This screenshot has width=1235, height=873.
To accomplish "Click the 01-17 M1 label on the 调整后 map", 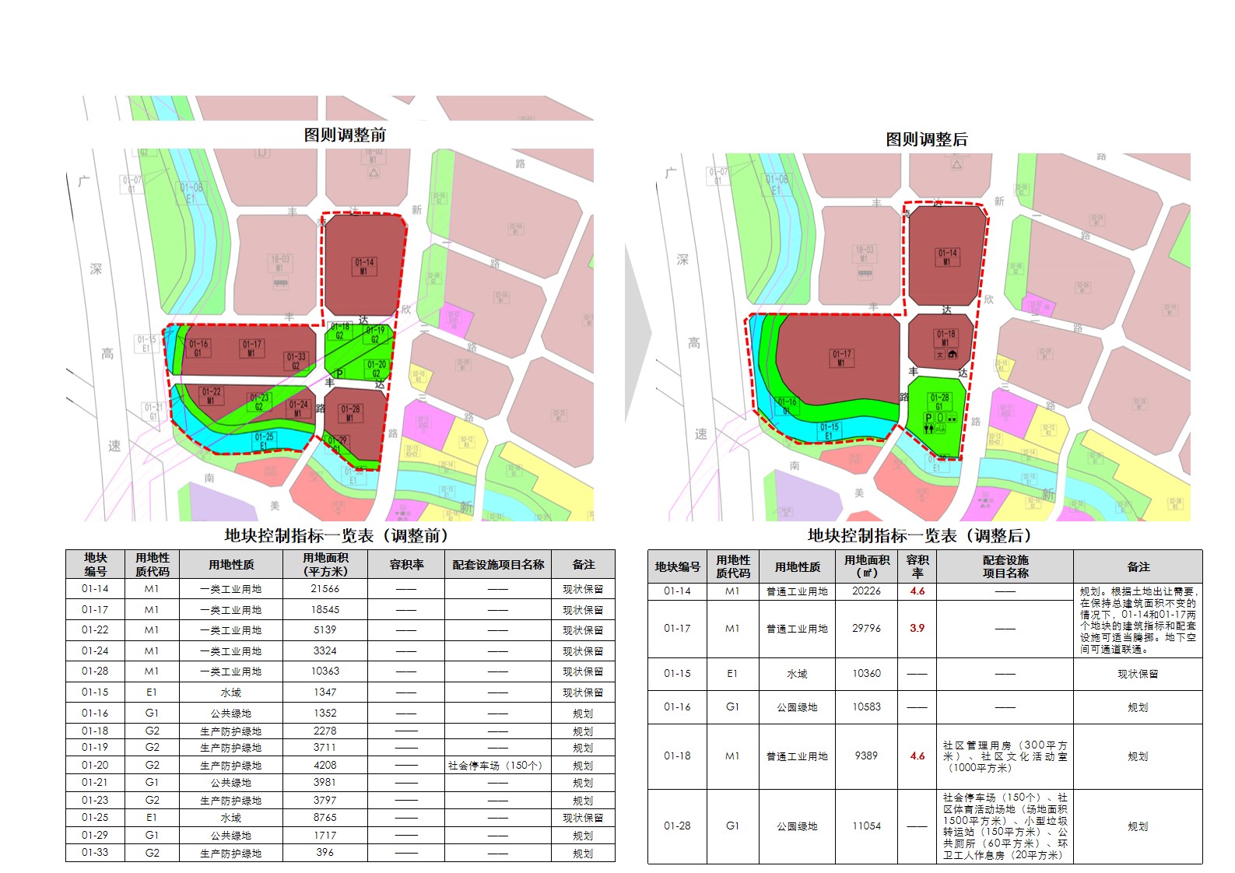I will [841, 358].
